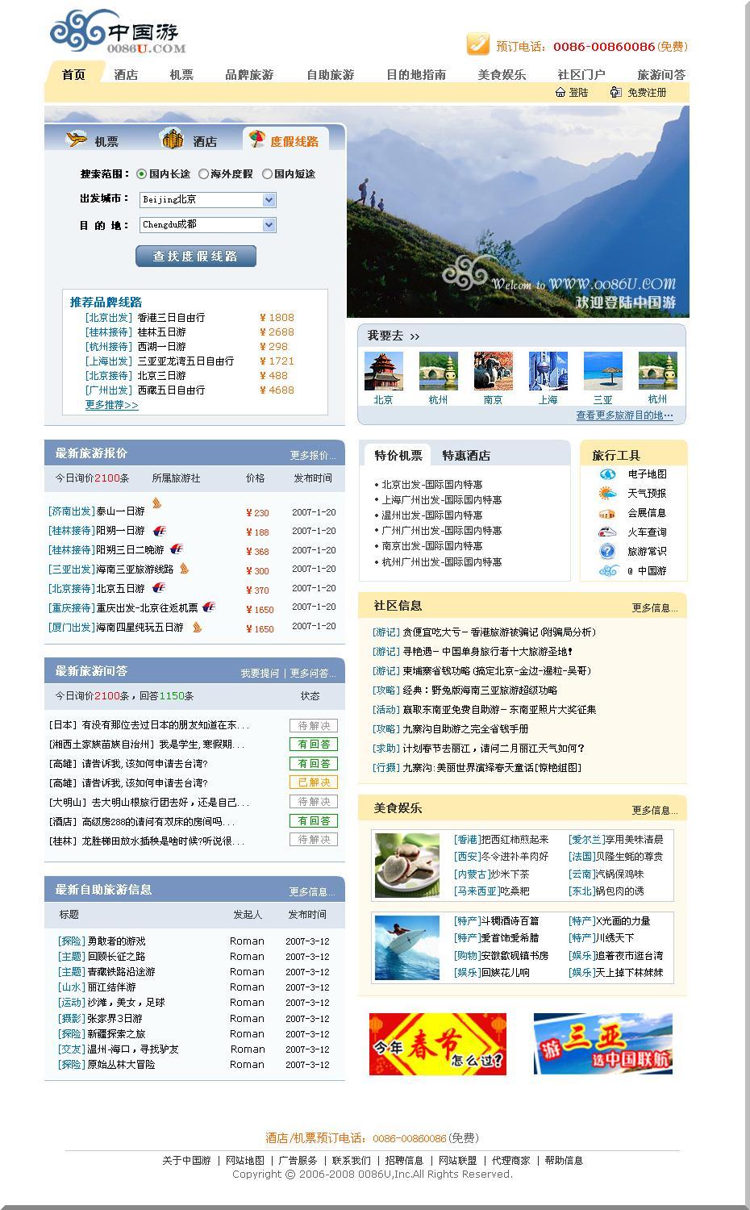
Task: Click 查看更多旅游目的地 link
Action: pos(624,415)
